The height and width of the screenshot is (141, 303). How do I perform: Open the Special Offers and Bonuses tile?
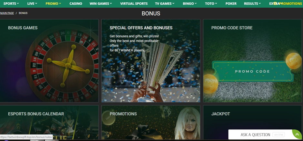pyautogui.click(x=151, y=61)
